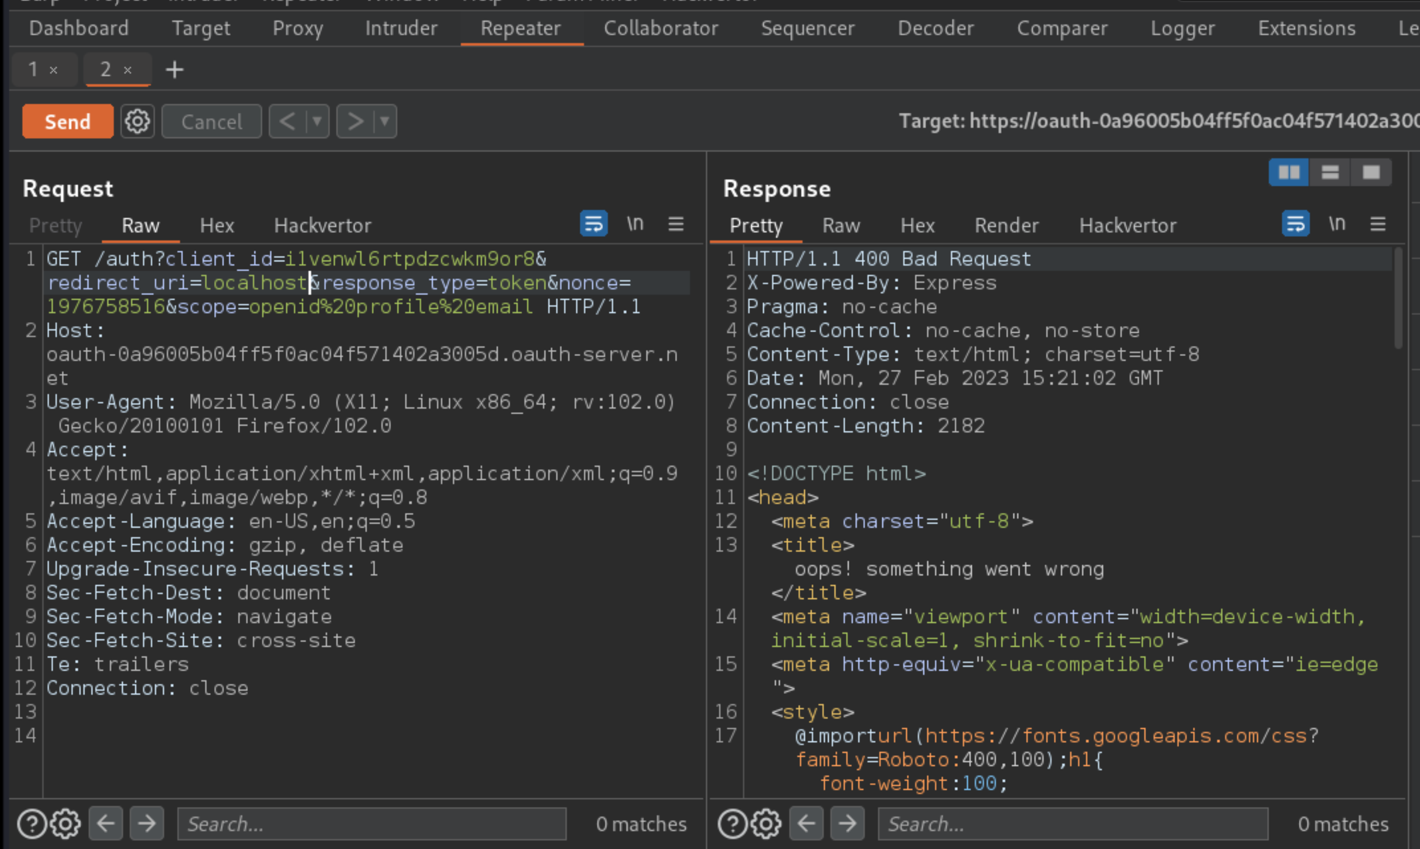Click the Repeater settings gear next to Send
Viewport: 1420px width, 849px height.
(137, 121)
